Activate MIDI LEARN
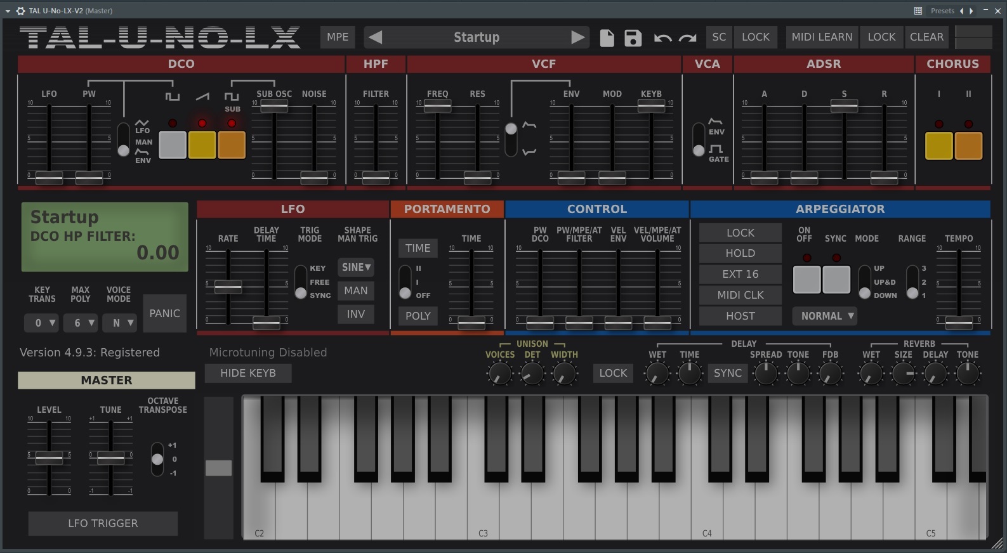 click(822, 37)
